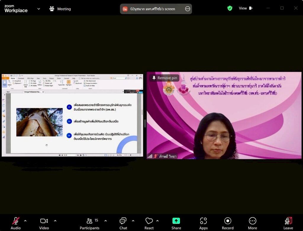This screenshot has width=303, height=231.
Task: Click the shared screen label 02นุชนาถ
Action: tap(152, 9)
